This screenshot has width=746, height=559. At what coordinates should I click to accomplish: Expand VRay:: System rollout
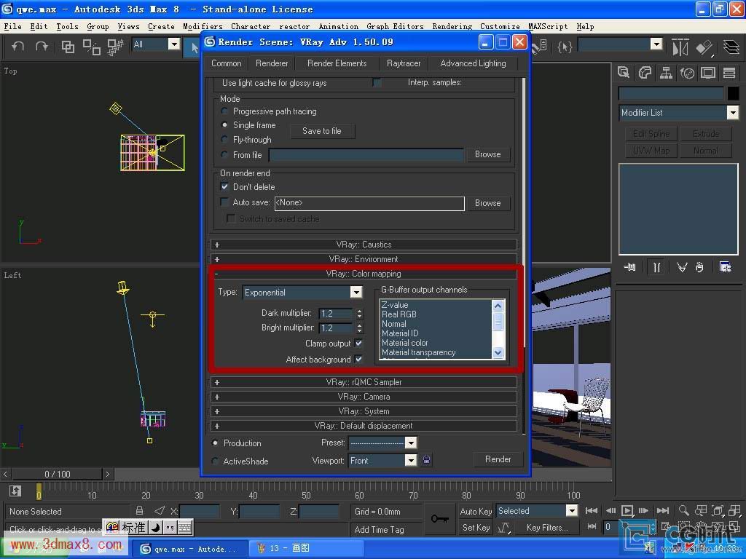click(364, 411)
